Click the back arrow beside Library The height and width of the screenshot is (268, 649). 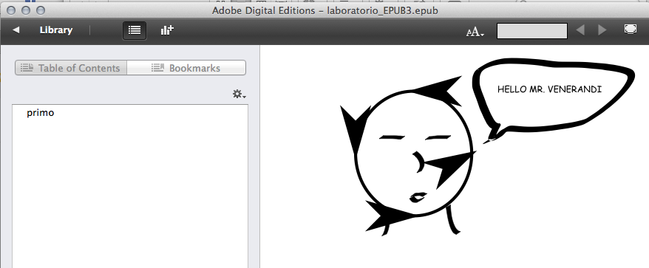(x=16, y=30)
